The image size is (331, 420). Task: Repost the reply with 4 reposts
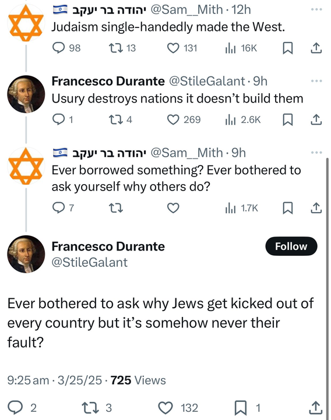(x=121, y=119)
